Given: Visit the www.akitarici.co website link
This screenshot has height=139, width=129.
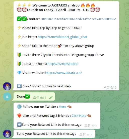Looking at the screenshot, I should pyautogui.click(x=63, y=73).
